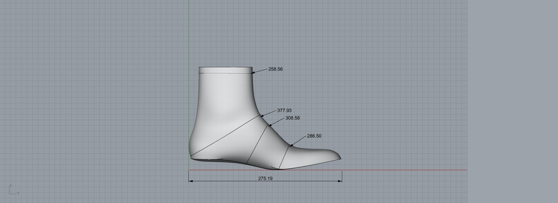Select the 377.93 girth measurement text
Image resolution: width=558 pixels, height=203 pixels.
(x=284, y=110)
